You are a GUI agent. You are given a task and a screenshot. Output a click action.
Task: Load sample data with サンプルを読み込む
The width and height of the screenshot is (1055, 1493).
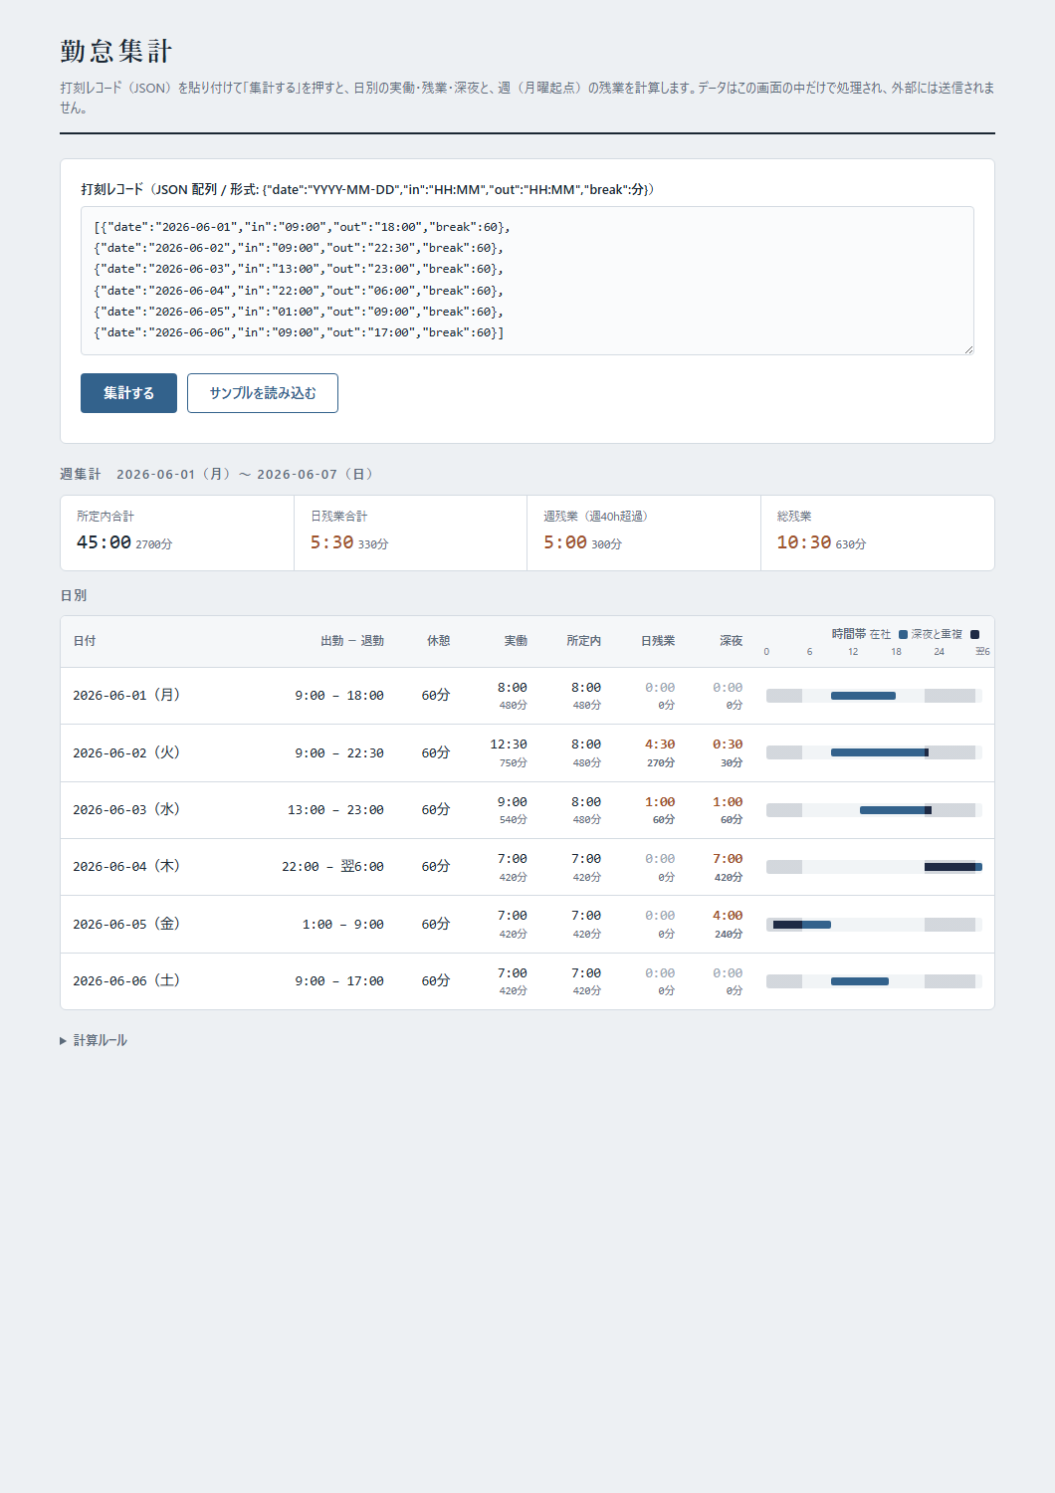point(263,393)
